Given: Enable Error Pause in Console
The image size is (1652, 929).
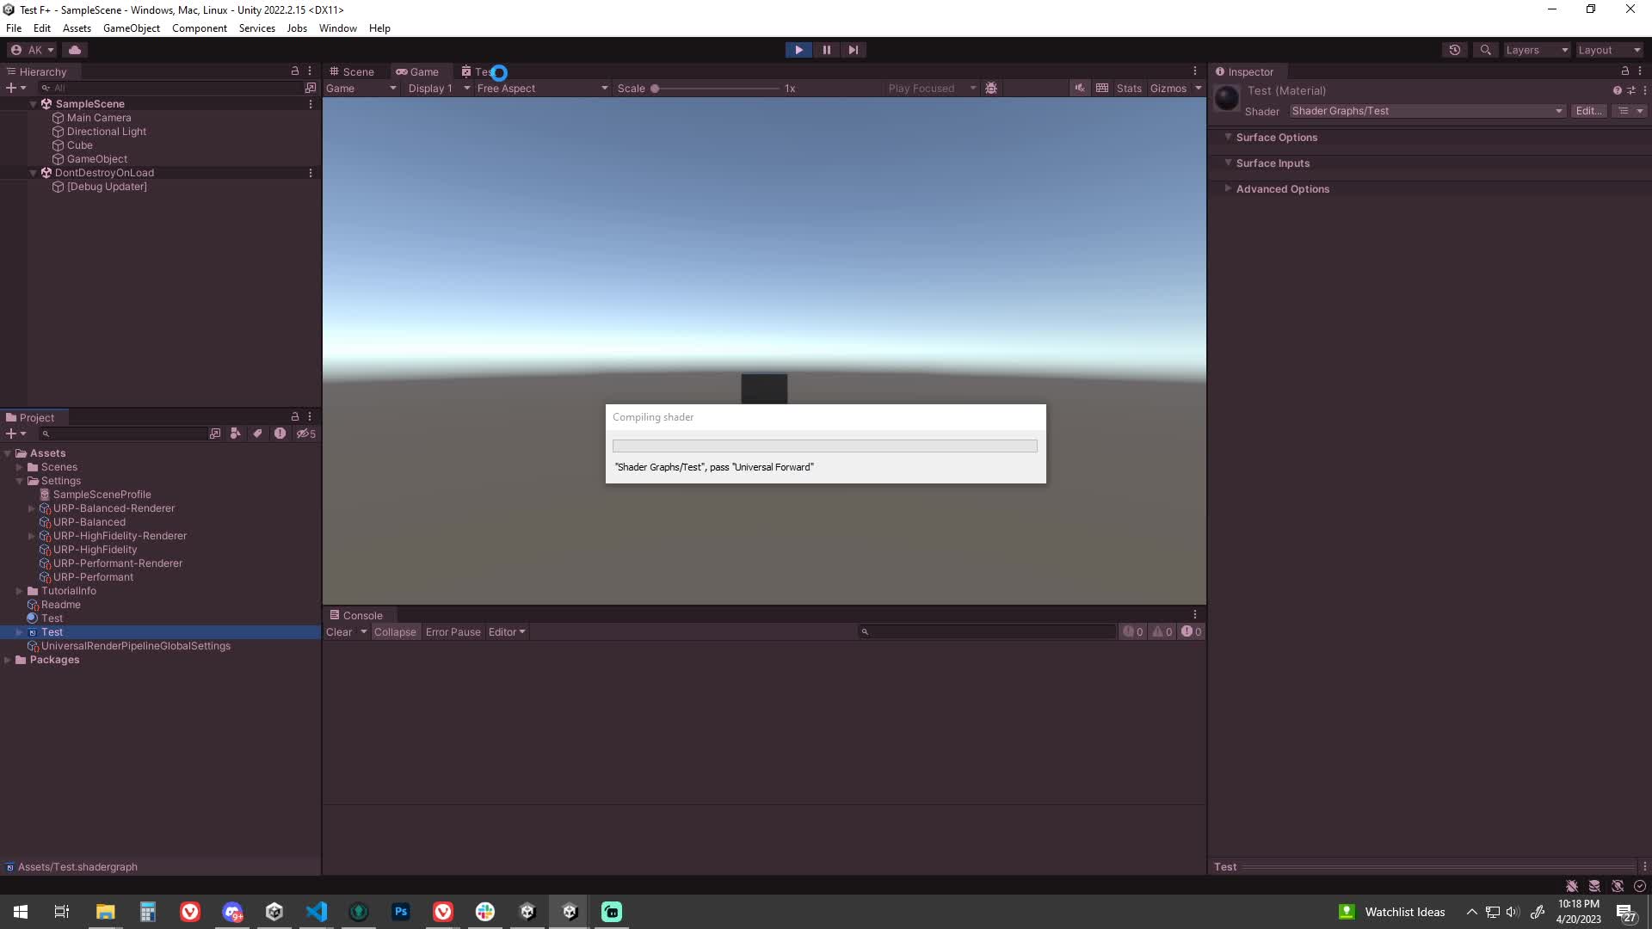Looking at the screenshot, I should [453, 632].
